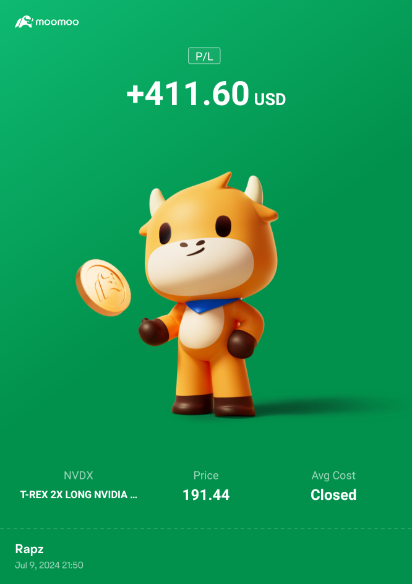The image size is (412, 584).
Task: Select the P/L badge label
Action: [204, 56]
